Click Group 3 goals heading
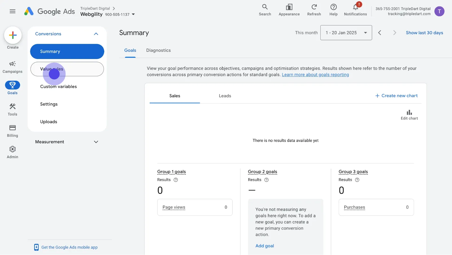 tap(353, 172)
